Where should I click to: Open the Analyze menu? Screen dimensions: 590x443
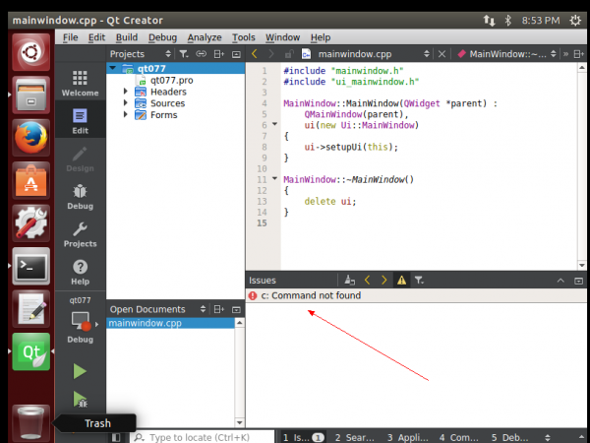coord(206,36)
